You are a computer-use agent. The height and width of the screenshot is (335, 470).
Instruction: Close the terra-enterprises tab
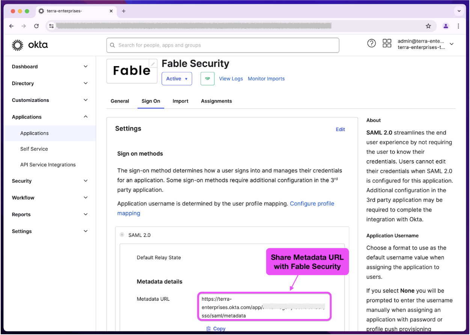pyautogui.click(x=111, y=11)
